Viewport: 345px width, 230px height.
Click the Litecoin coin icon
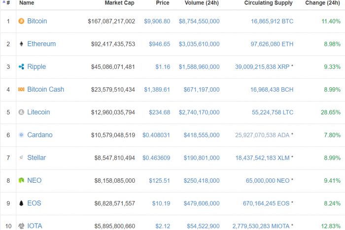[21, 112]
